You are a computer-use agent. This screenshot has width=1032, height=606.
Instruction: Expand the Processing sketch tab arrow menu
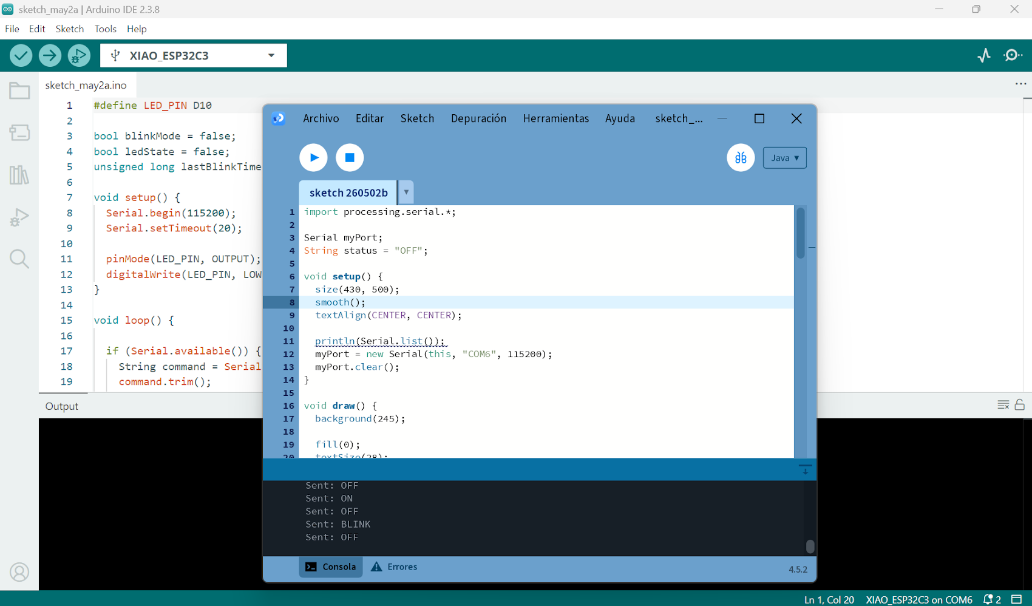coord(406,192)
